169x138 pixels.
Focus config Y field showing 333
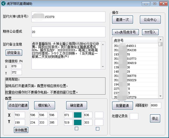(43, 122)
